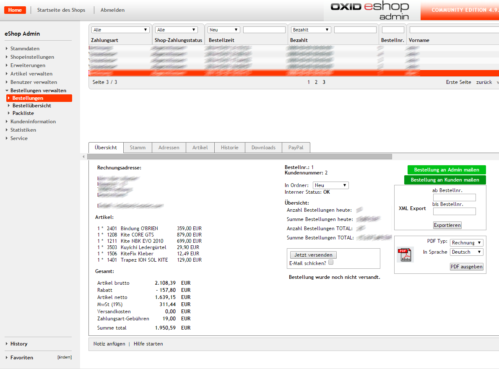Expand Shopeinstellungen menu
Screen dimensions: 499x369
tap(32, 57)
